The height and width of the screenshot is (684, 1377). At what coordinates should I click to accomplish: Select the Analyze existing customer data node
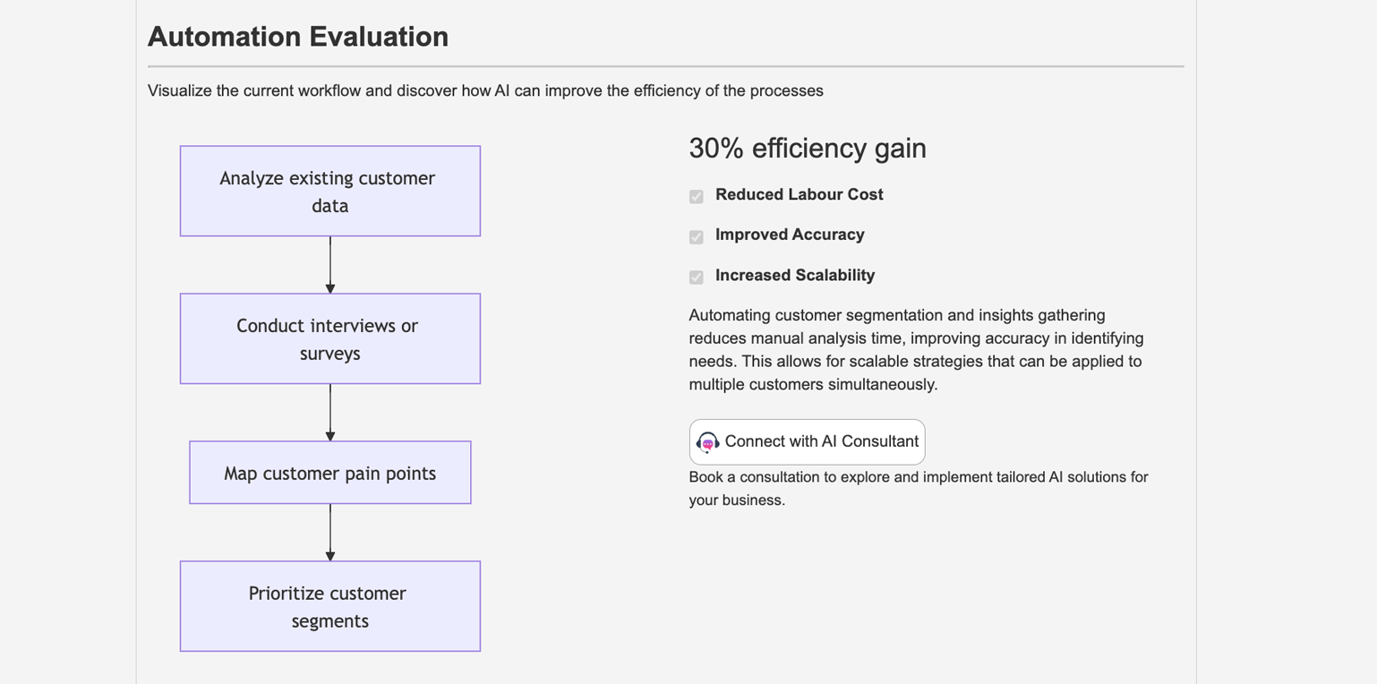tap(329, 192)
